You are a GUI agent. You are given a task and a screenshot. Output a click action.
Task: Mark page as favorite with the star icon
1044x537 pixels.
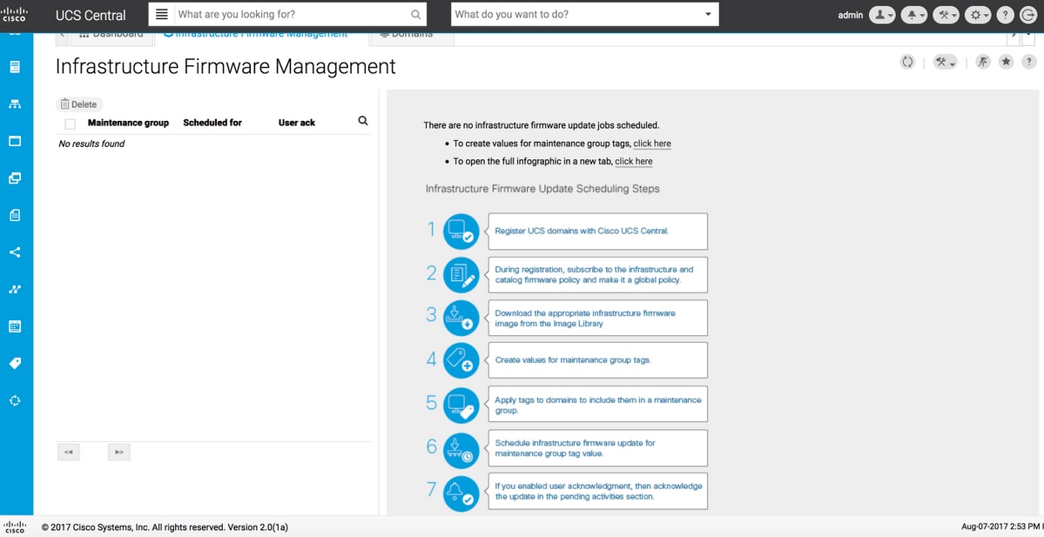click(1006, 62)
